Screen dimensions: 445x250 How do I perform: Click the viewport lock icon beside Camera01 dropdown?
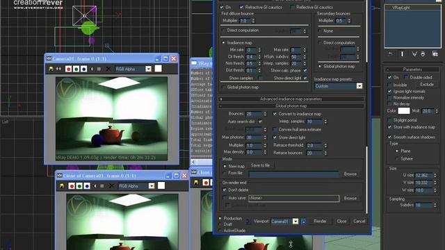pos(303,221)
